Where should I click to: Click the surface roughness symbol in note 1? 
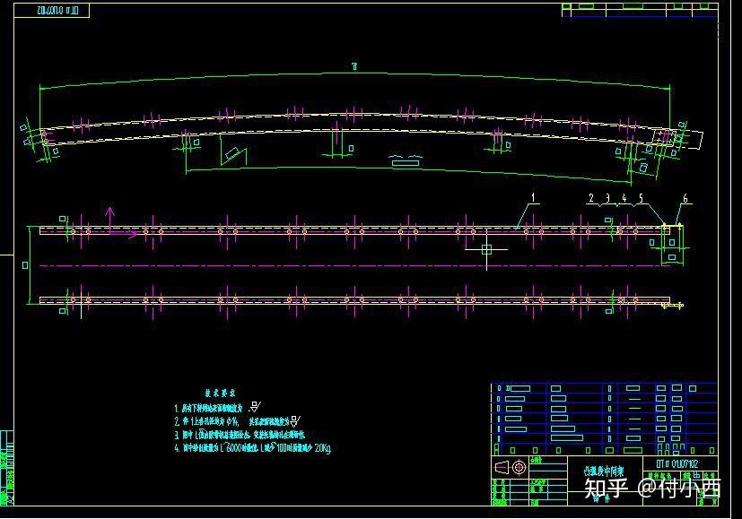tap(253, 406)
